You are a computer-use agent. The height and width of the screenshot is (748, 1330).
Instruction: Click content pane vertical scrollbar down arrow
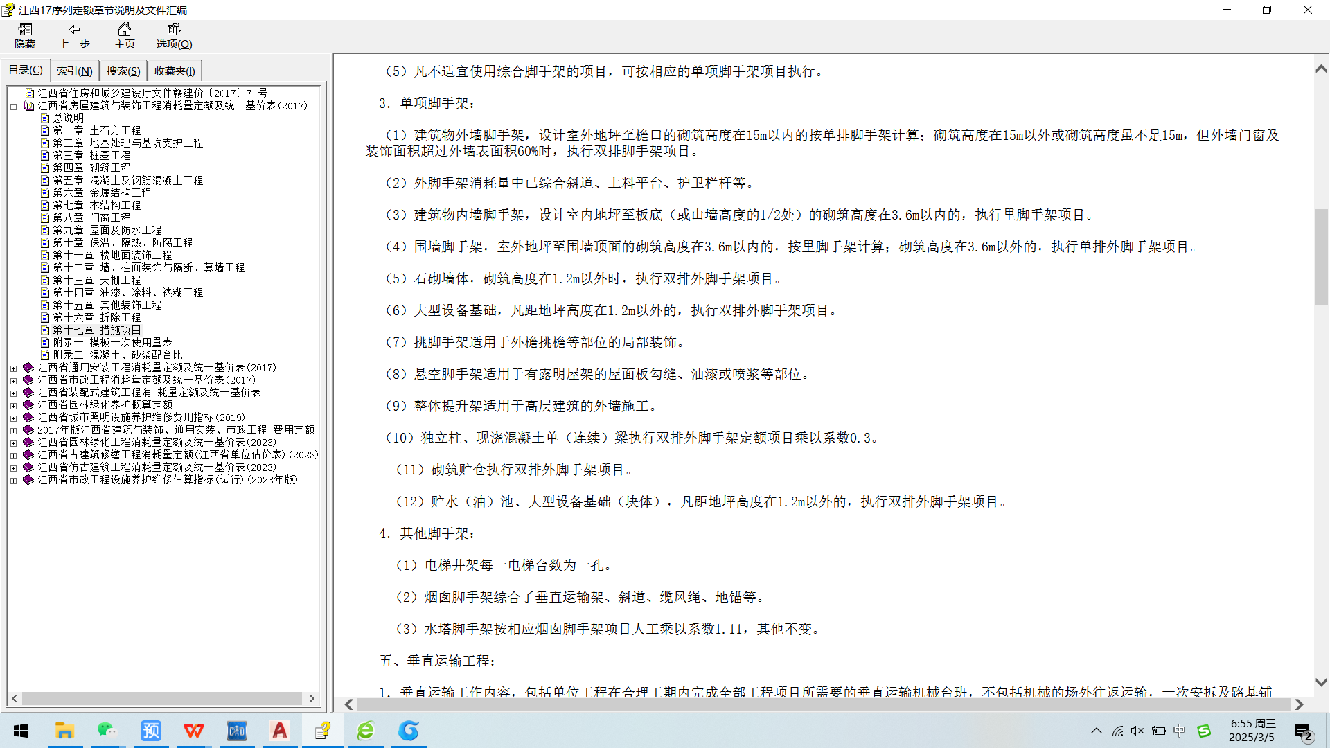[x=1321, y=682]
